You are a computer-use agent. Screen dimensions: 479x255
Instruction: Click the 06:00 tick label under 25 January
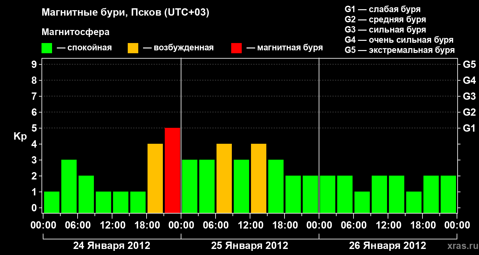click(x=216, y=225)
